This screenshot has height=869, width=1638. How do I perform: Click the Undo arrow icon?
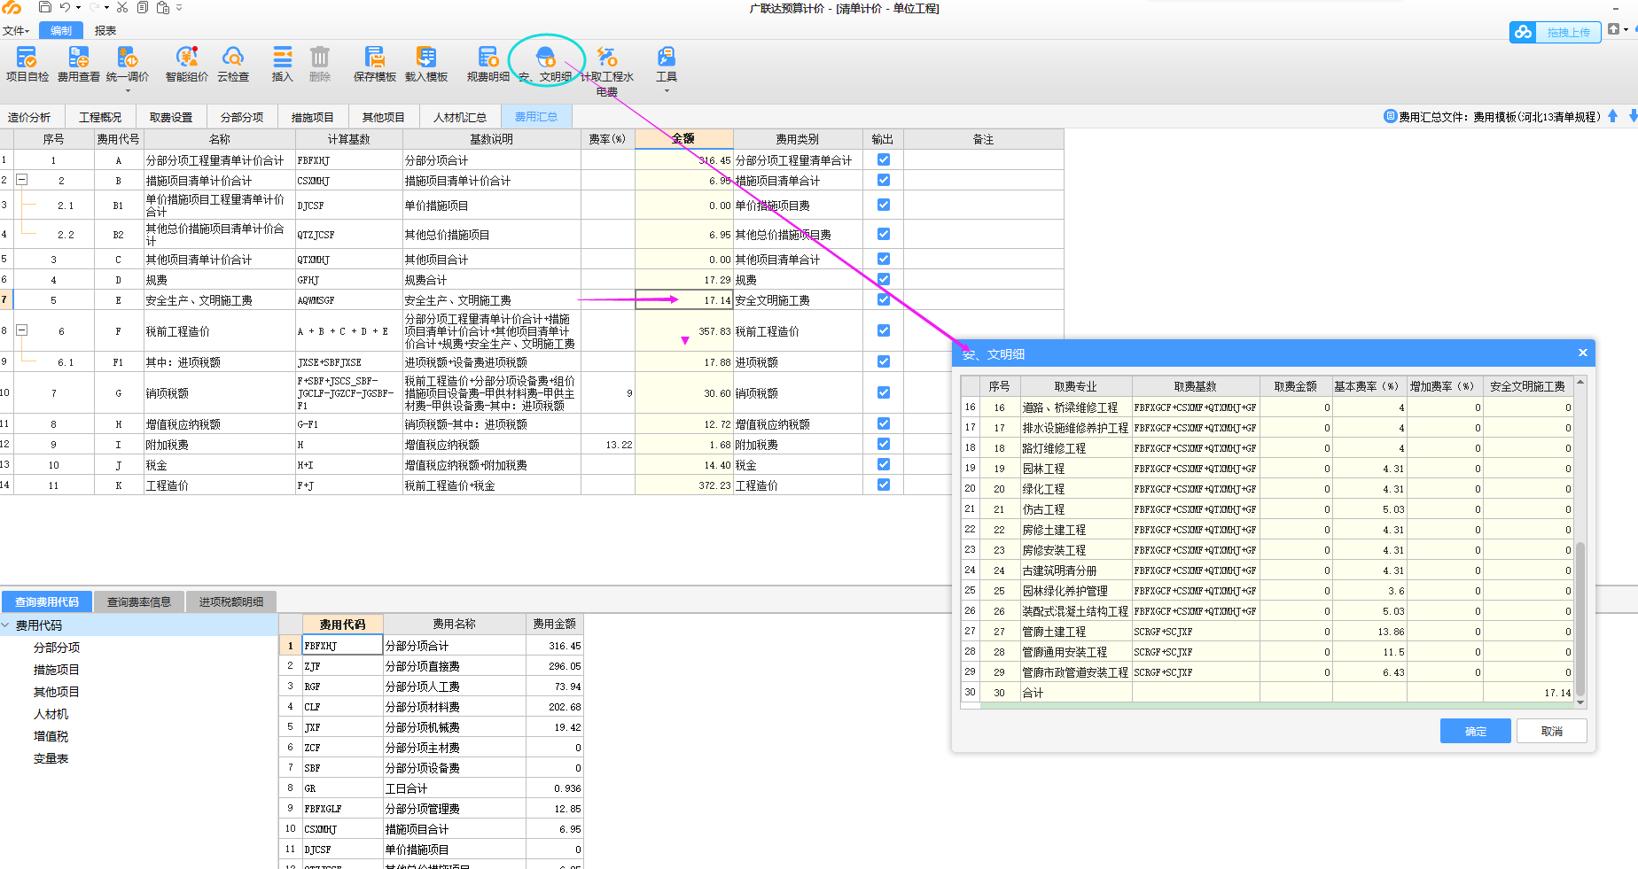tap(65, 7)
